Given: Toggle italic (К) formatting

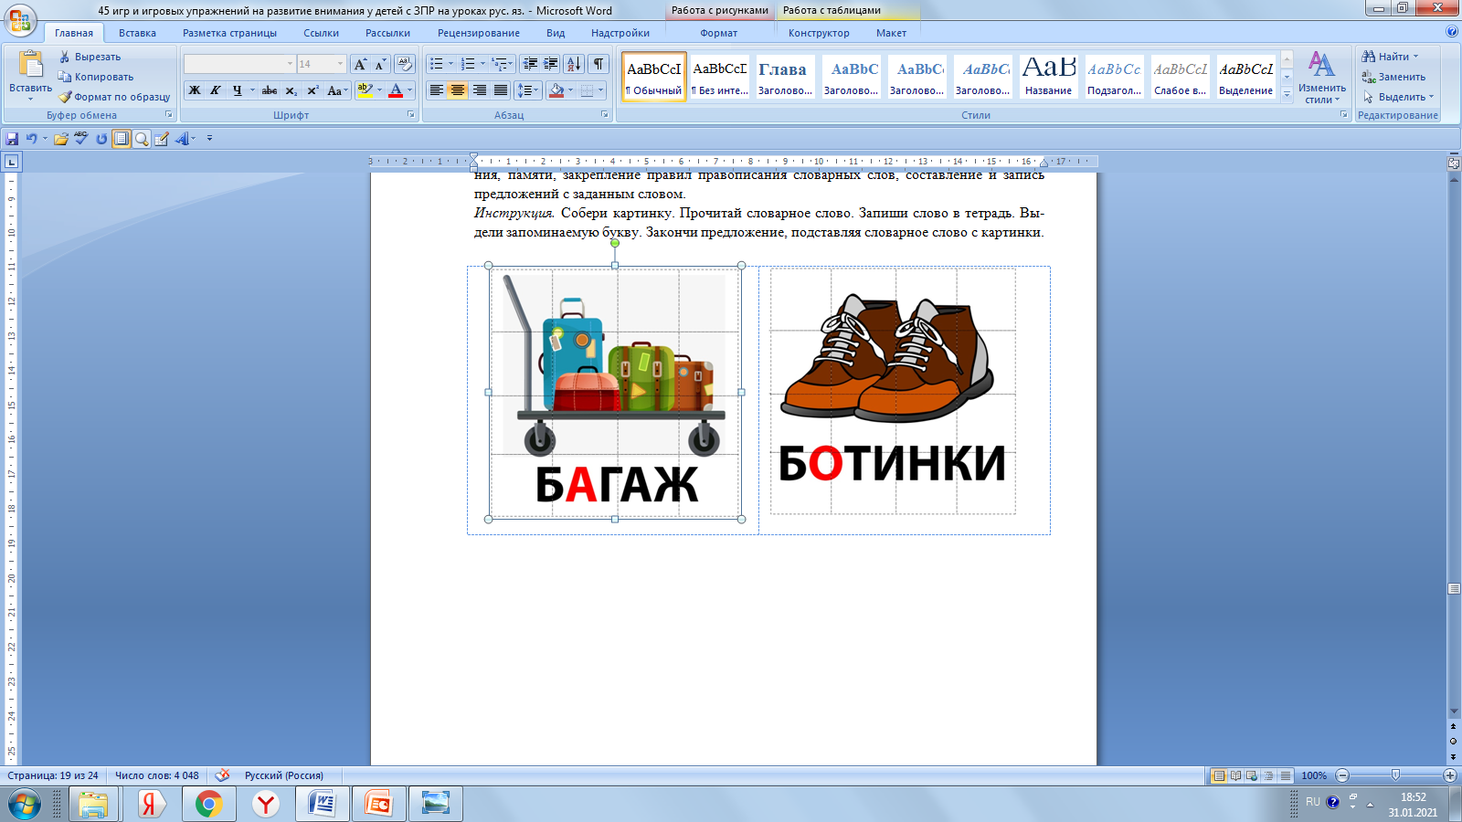Looking at the screenshot, I should (x=216, y=90).
